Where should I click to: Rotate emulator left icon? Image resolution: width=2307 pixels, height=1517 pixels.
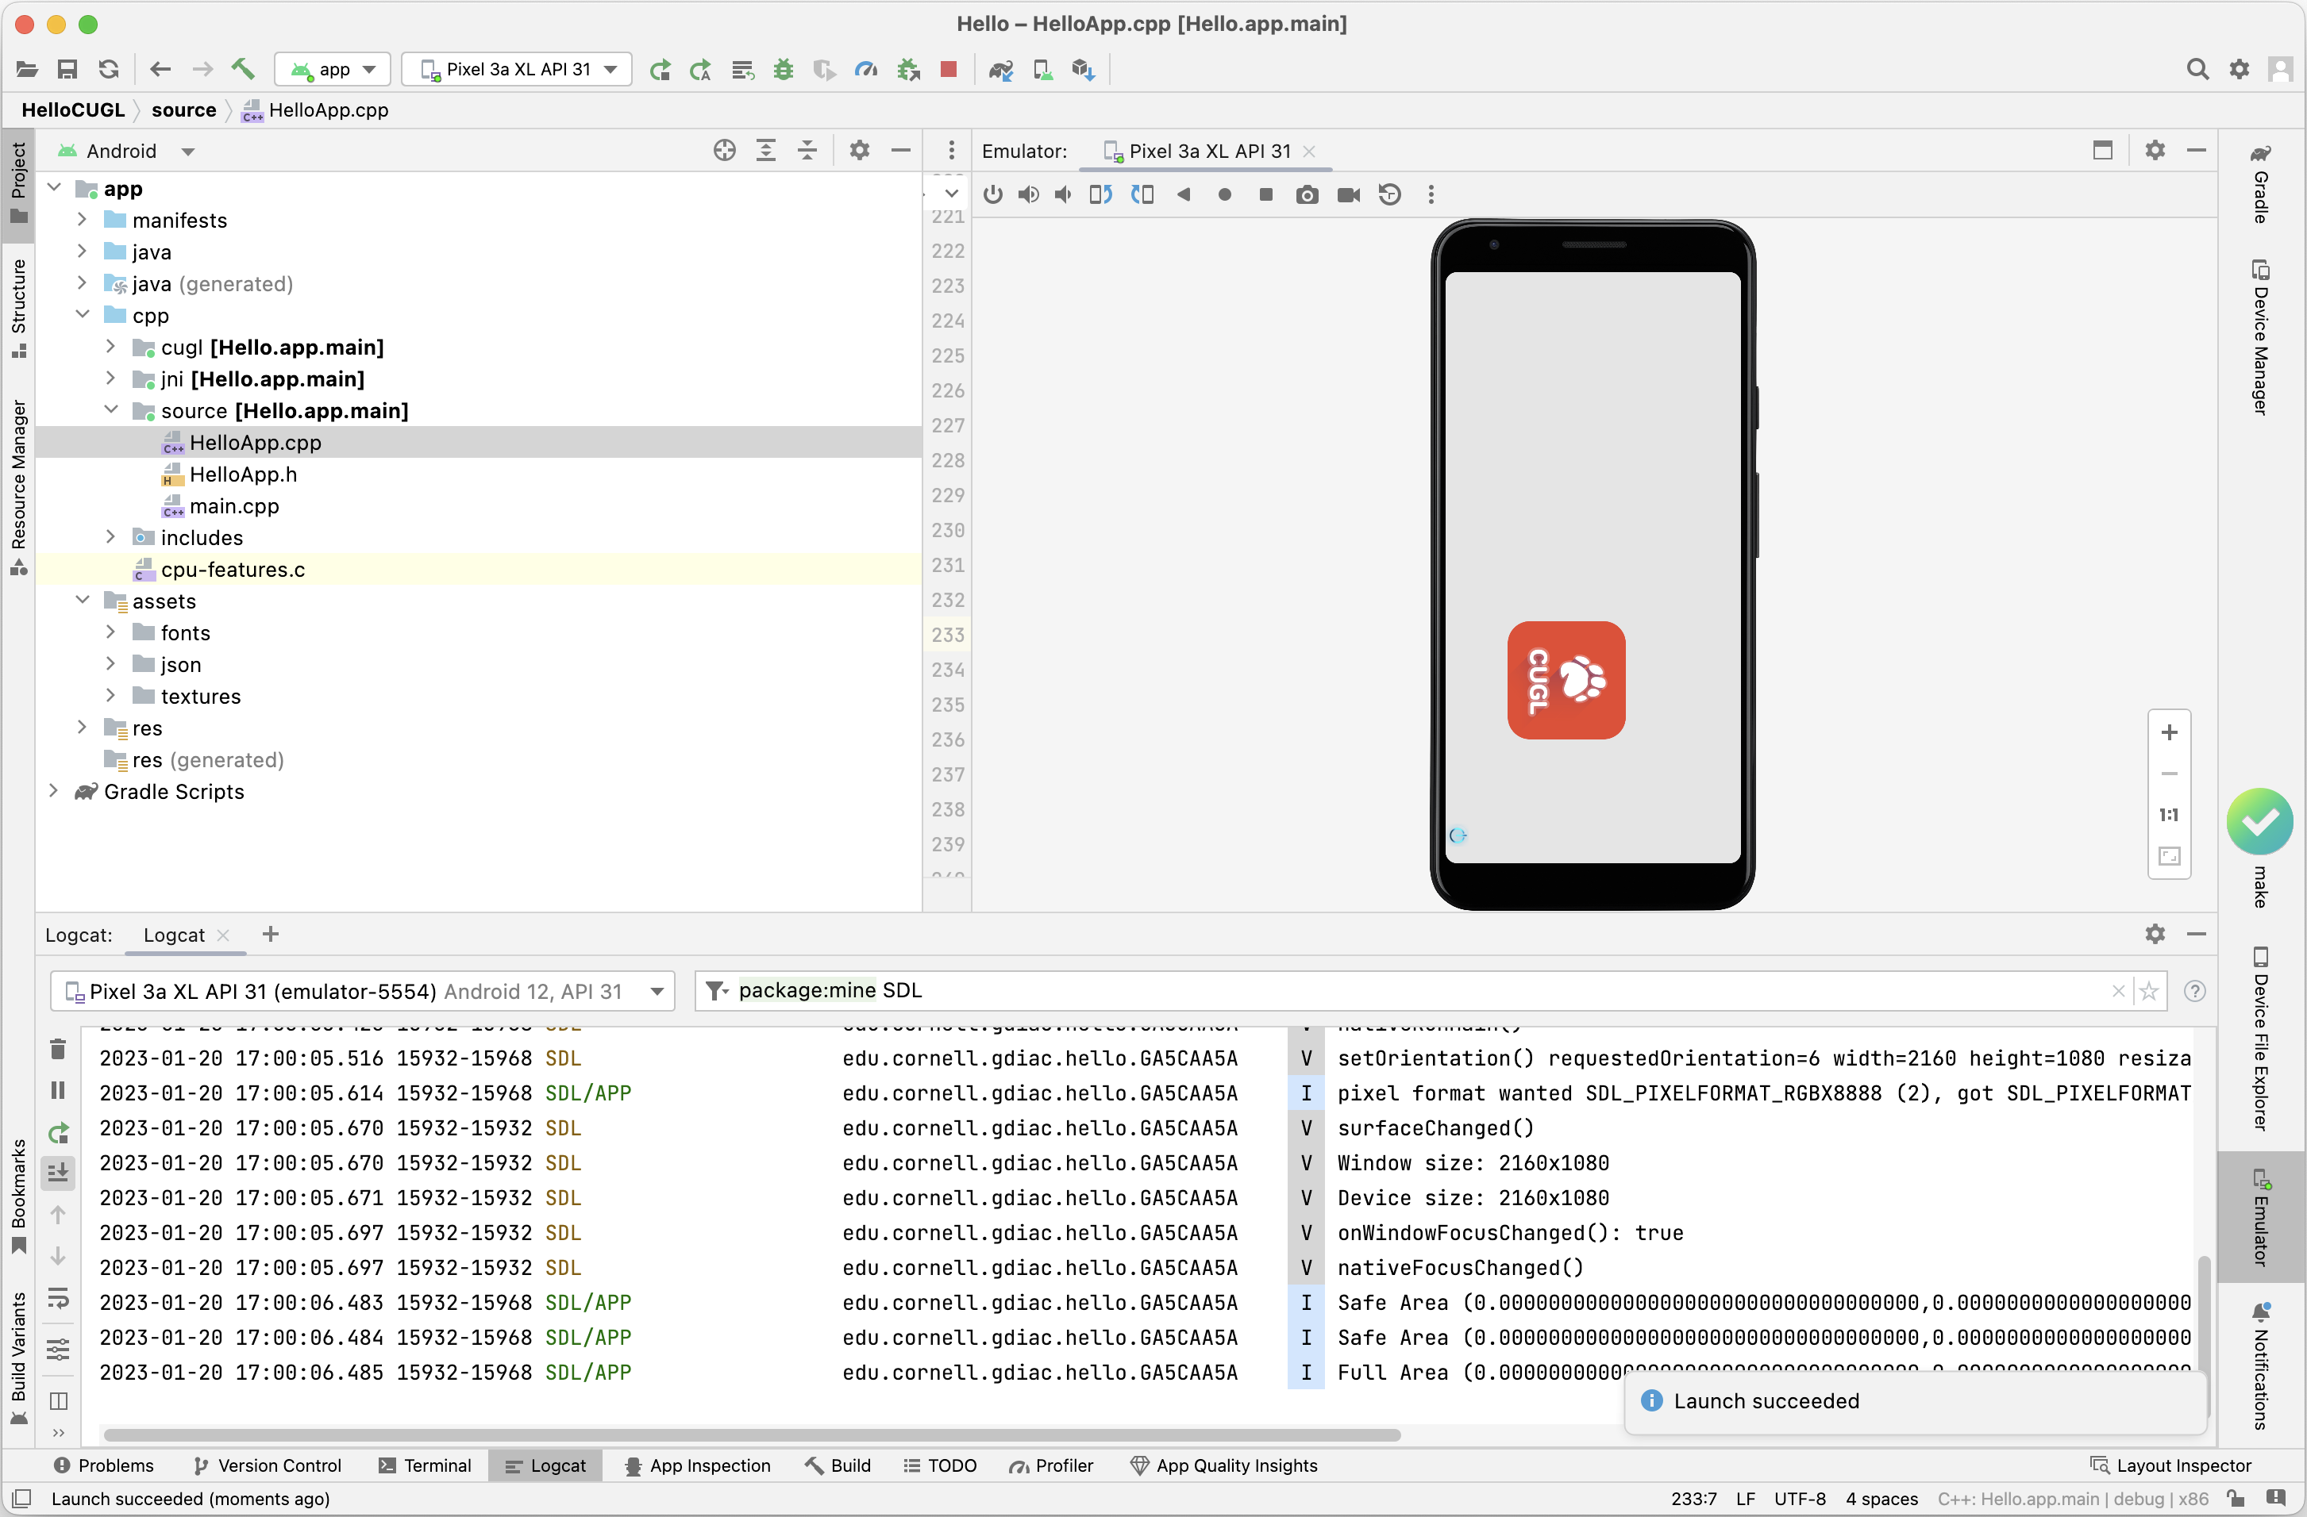(1100, 194)
